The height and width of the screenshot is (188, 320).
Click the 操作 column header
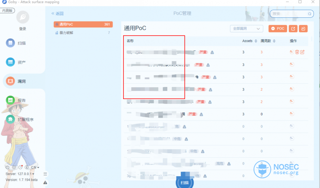[x=293, y=41]
